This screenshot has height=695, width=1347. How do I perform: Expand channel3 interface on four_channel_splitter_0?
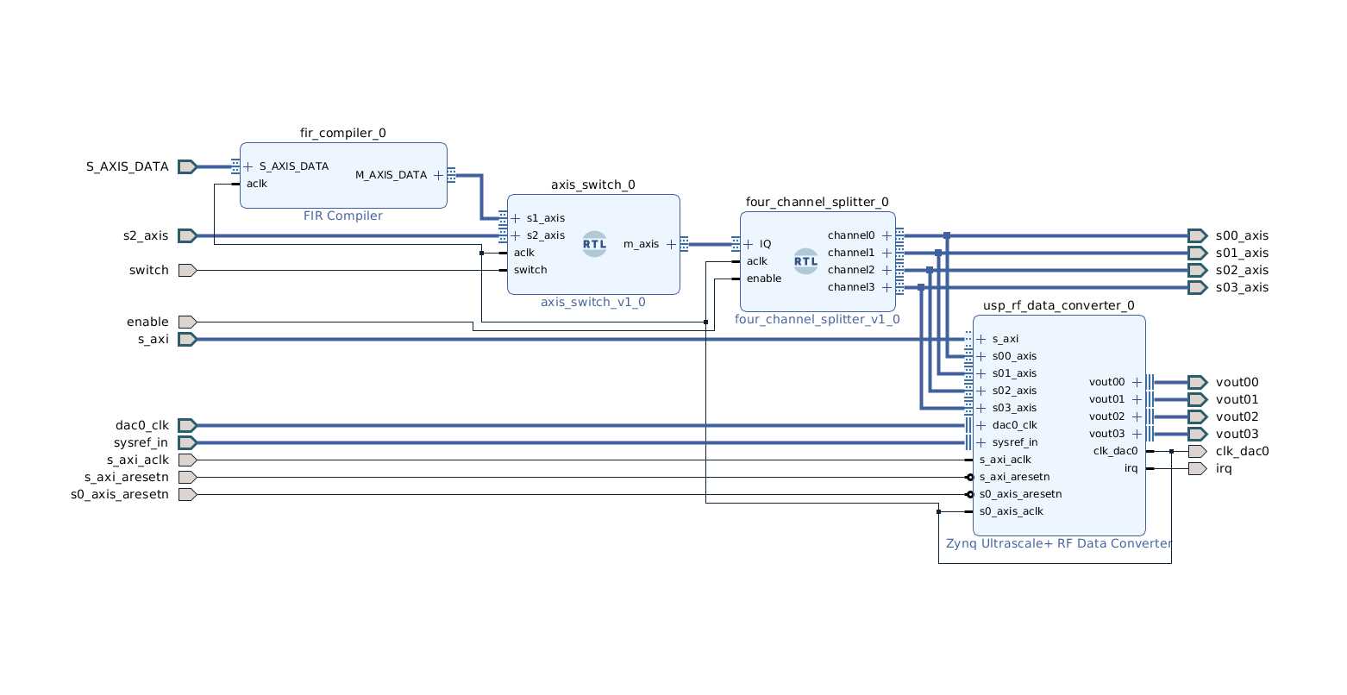887,287
